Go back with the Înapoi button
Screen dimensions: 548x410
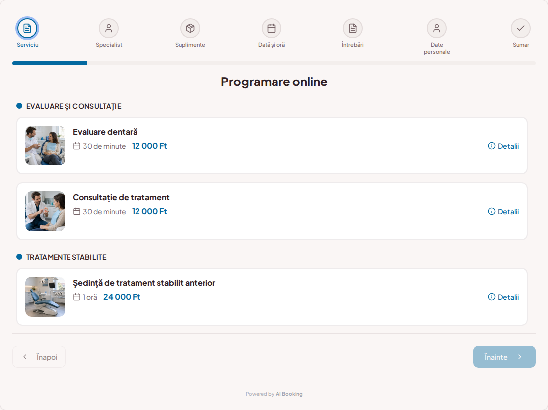click(39, 357)
